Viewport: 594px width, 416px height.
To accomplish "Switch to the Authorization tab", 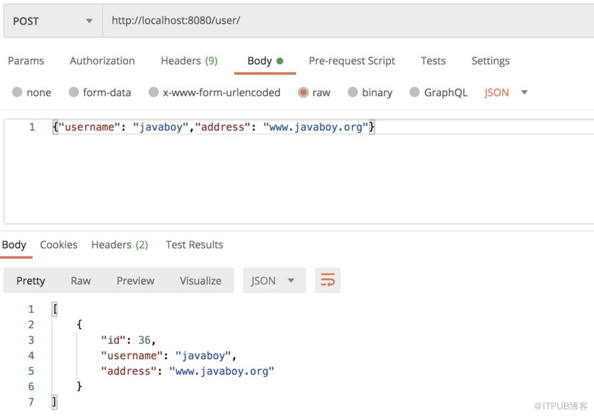I will (x=102, y=61).
